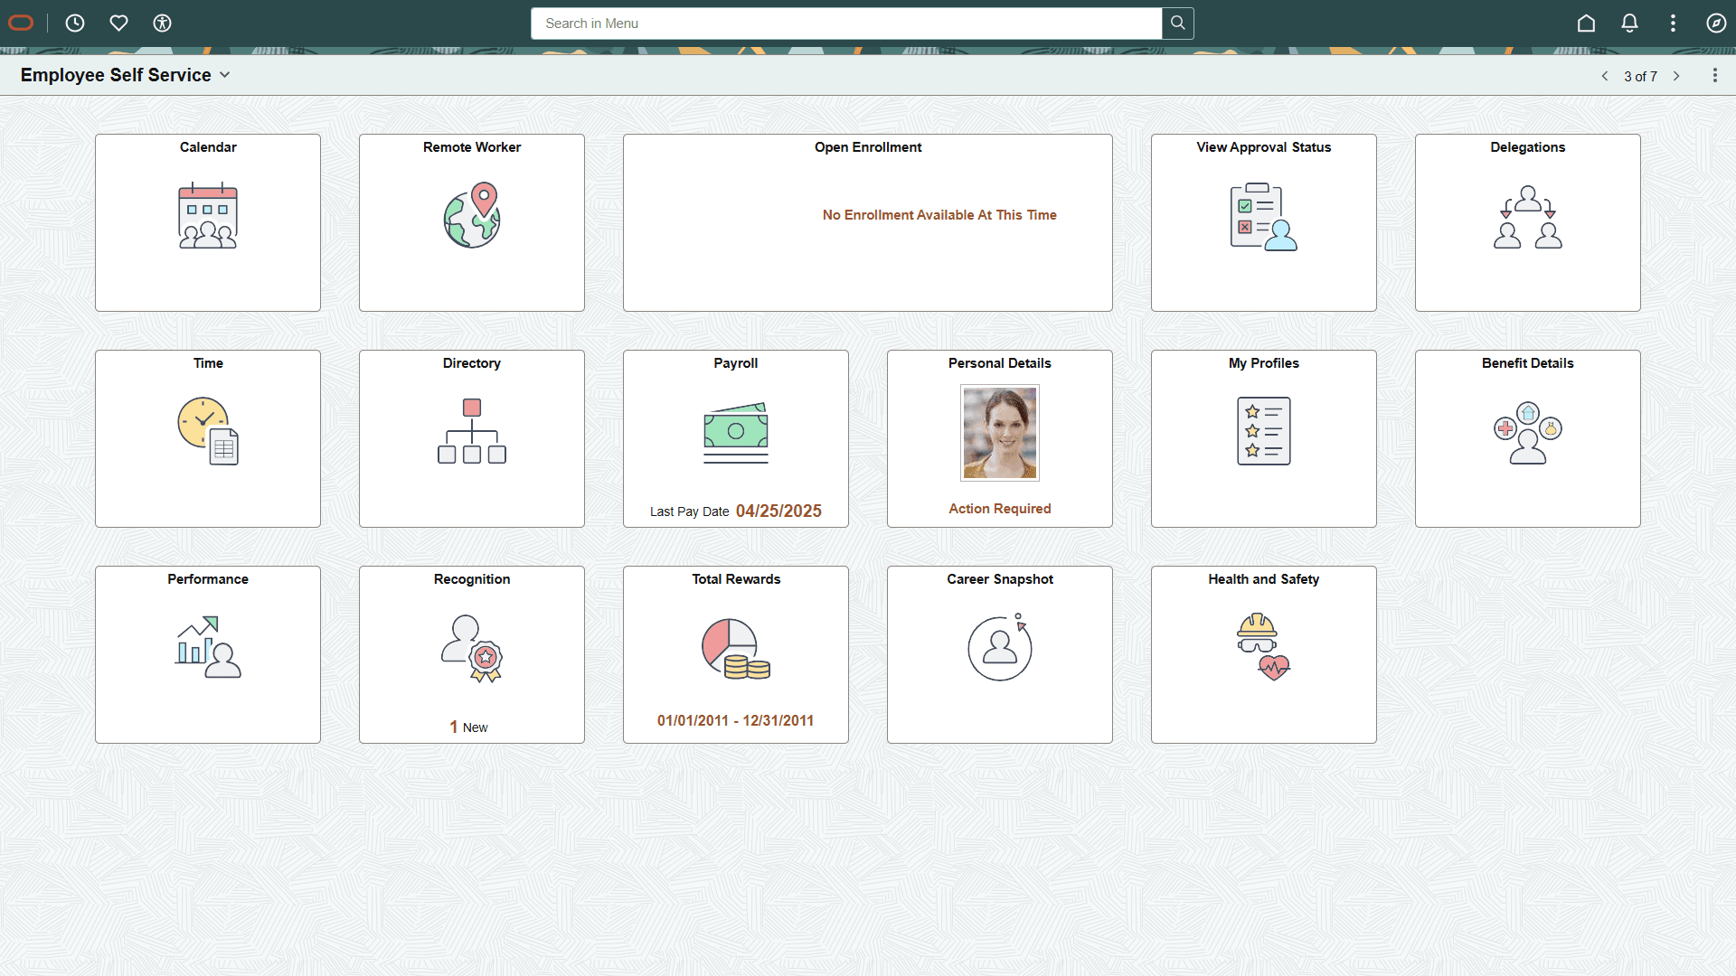Click the Home icon
The image size is (1736, 976).
pos(1586,23)
